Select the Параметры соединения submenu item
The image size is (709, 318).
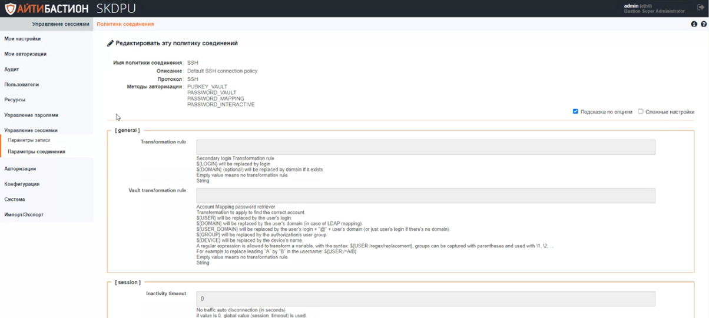[37, 152]
